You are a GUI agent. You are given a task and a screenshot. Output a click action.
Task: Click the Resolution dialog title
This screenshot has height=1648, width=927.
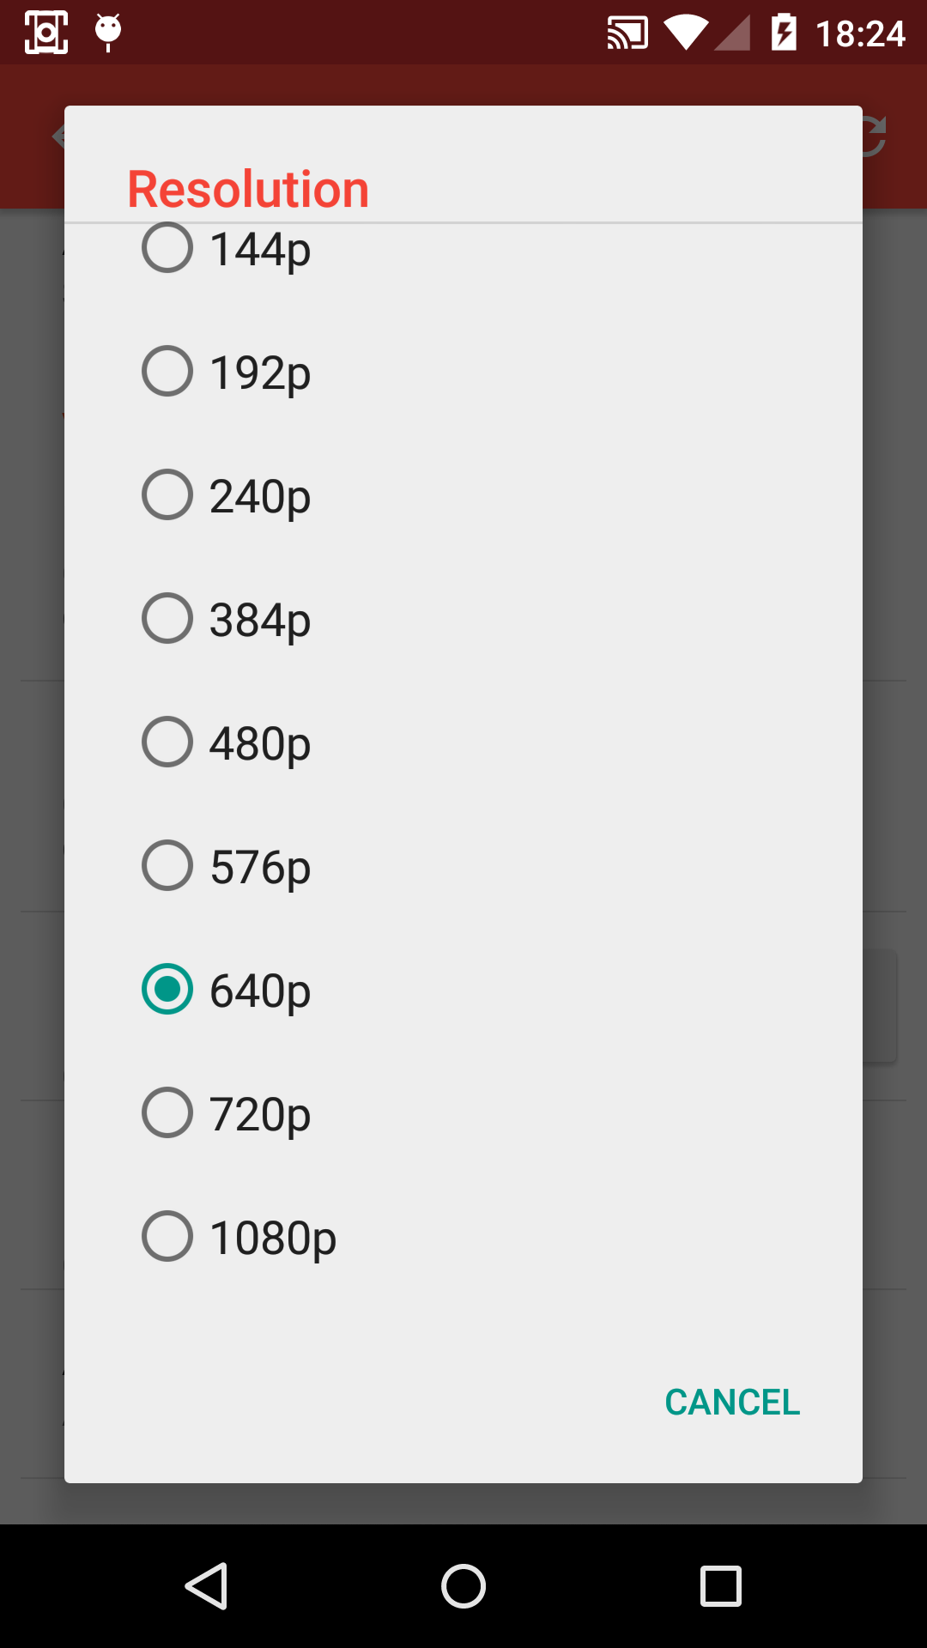[248, 189]
